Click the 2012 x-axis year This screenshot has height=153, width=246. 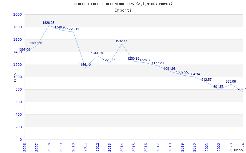(x=97, y=147)
